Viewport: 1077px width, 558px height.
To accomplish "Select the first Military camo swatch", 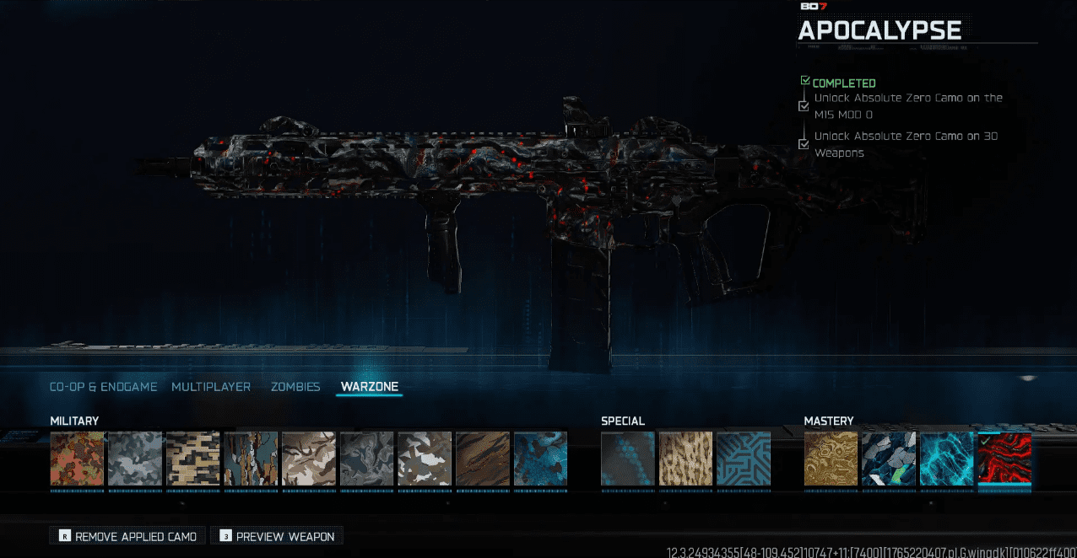I will [77, 459].
